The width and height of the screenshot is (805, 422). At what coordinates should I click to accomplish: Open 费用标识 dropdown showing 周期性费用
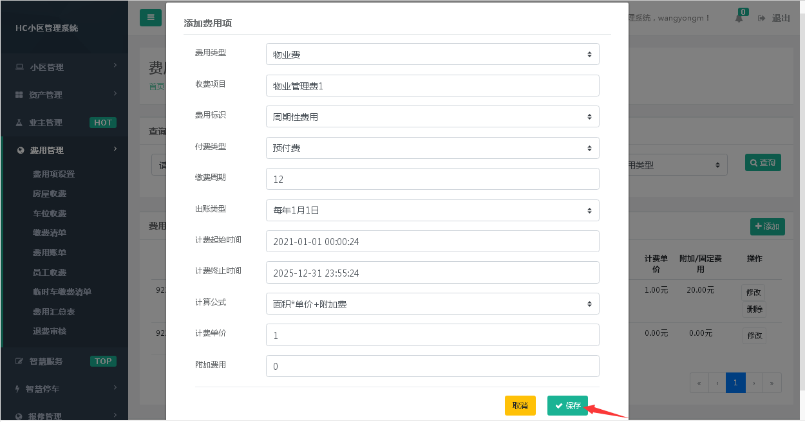coord(432,116)
